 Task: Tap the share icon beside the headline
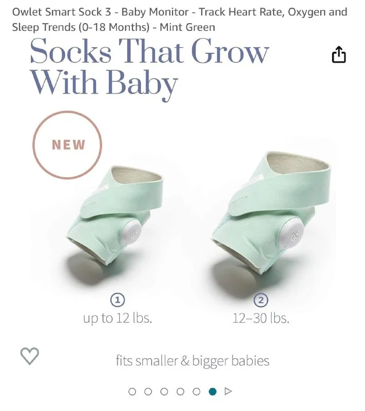pyautogui.click(x=339, y=54)
